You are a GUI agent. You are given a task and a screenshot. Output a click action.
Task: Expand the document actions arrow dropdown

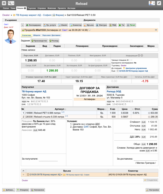pyautogui.click(x=23, y=25)
